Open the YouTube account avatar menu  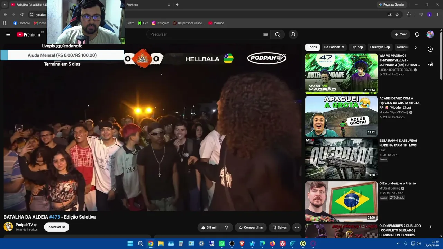pyautogui.click(x=430, y=34)
